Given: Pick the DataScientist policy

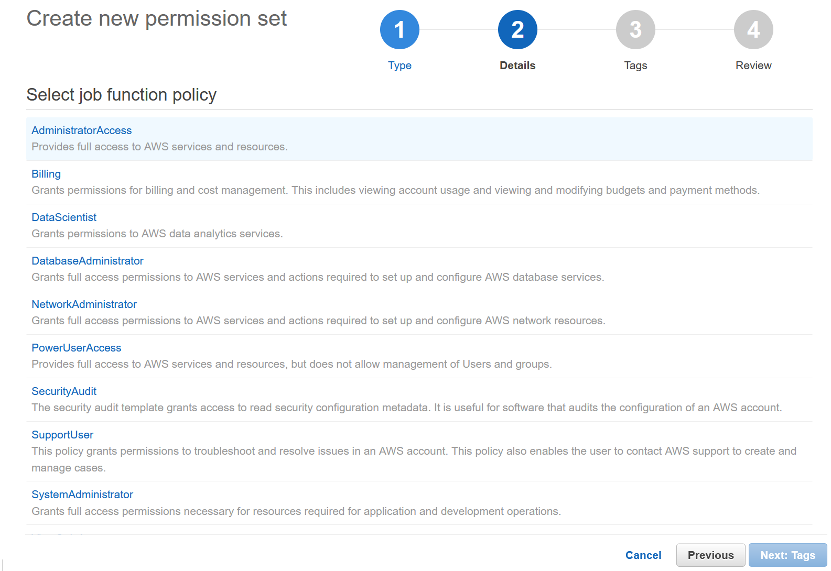Looking at the screenshot, I should click(x=64, y=217).
